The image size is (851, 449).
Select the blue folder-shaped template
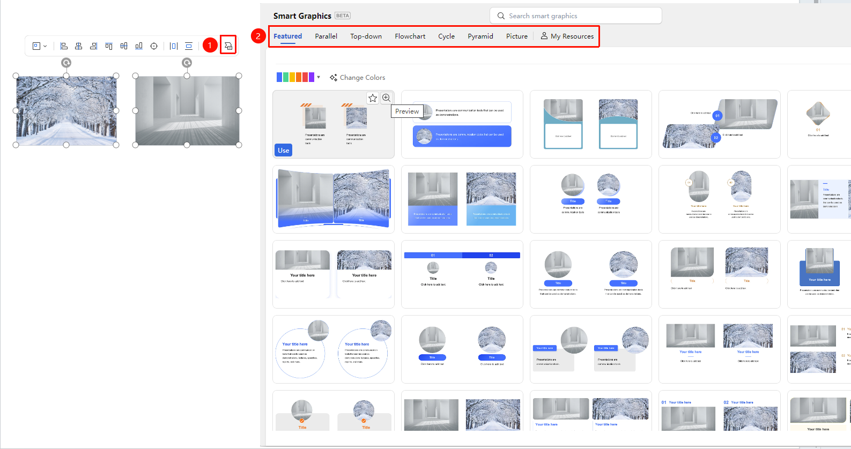(x=819, y=274)
